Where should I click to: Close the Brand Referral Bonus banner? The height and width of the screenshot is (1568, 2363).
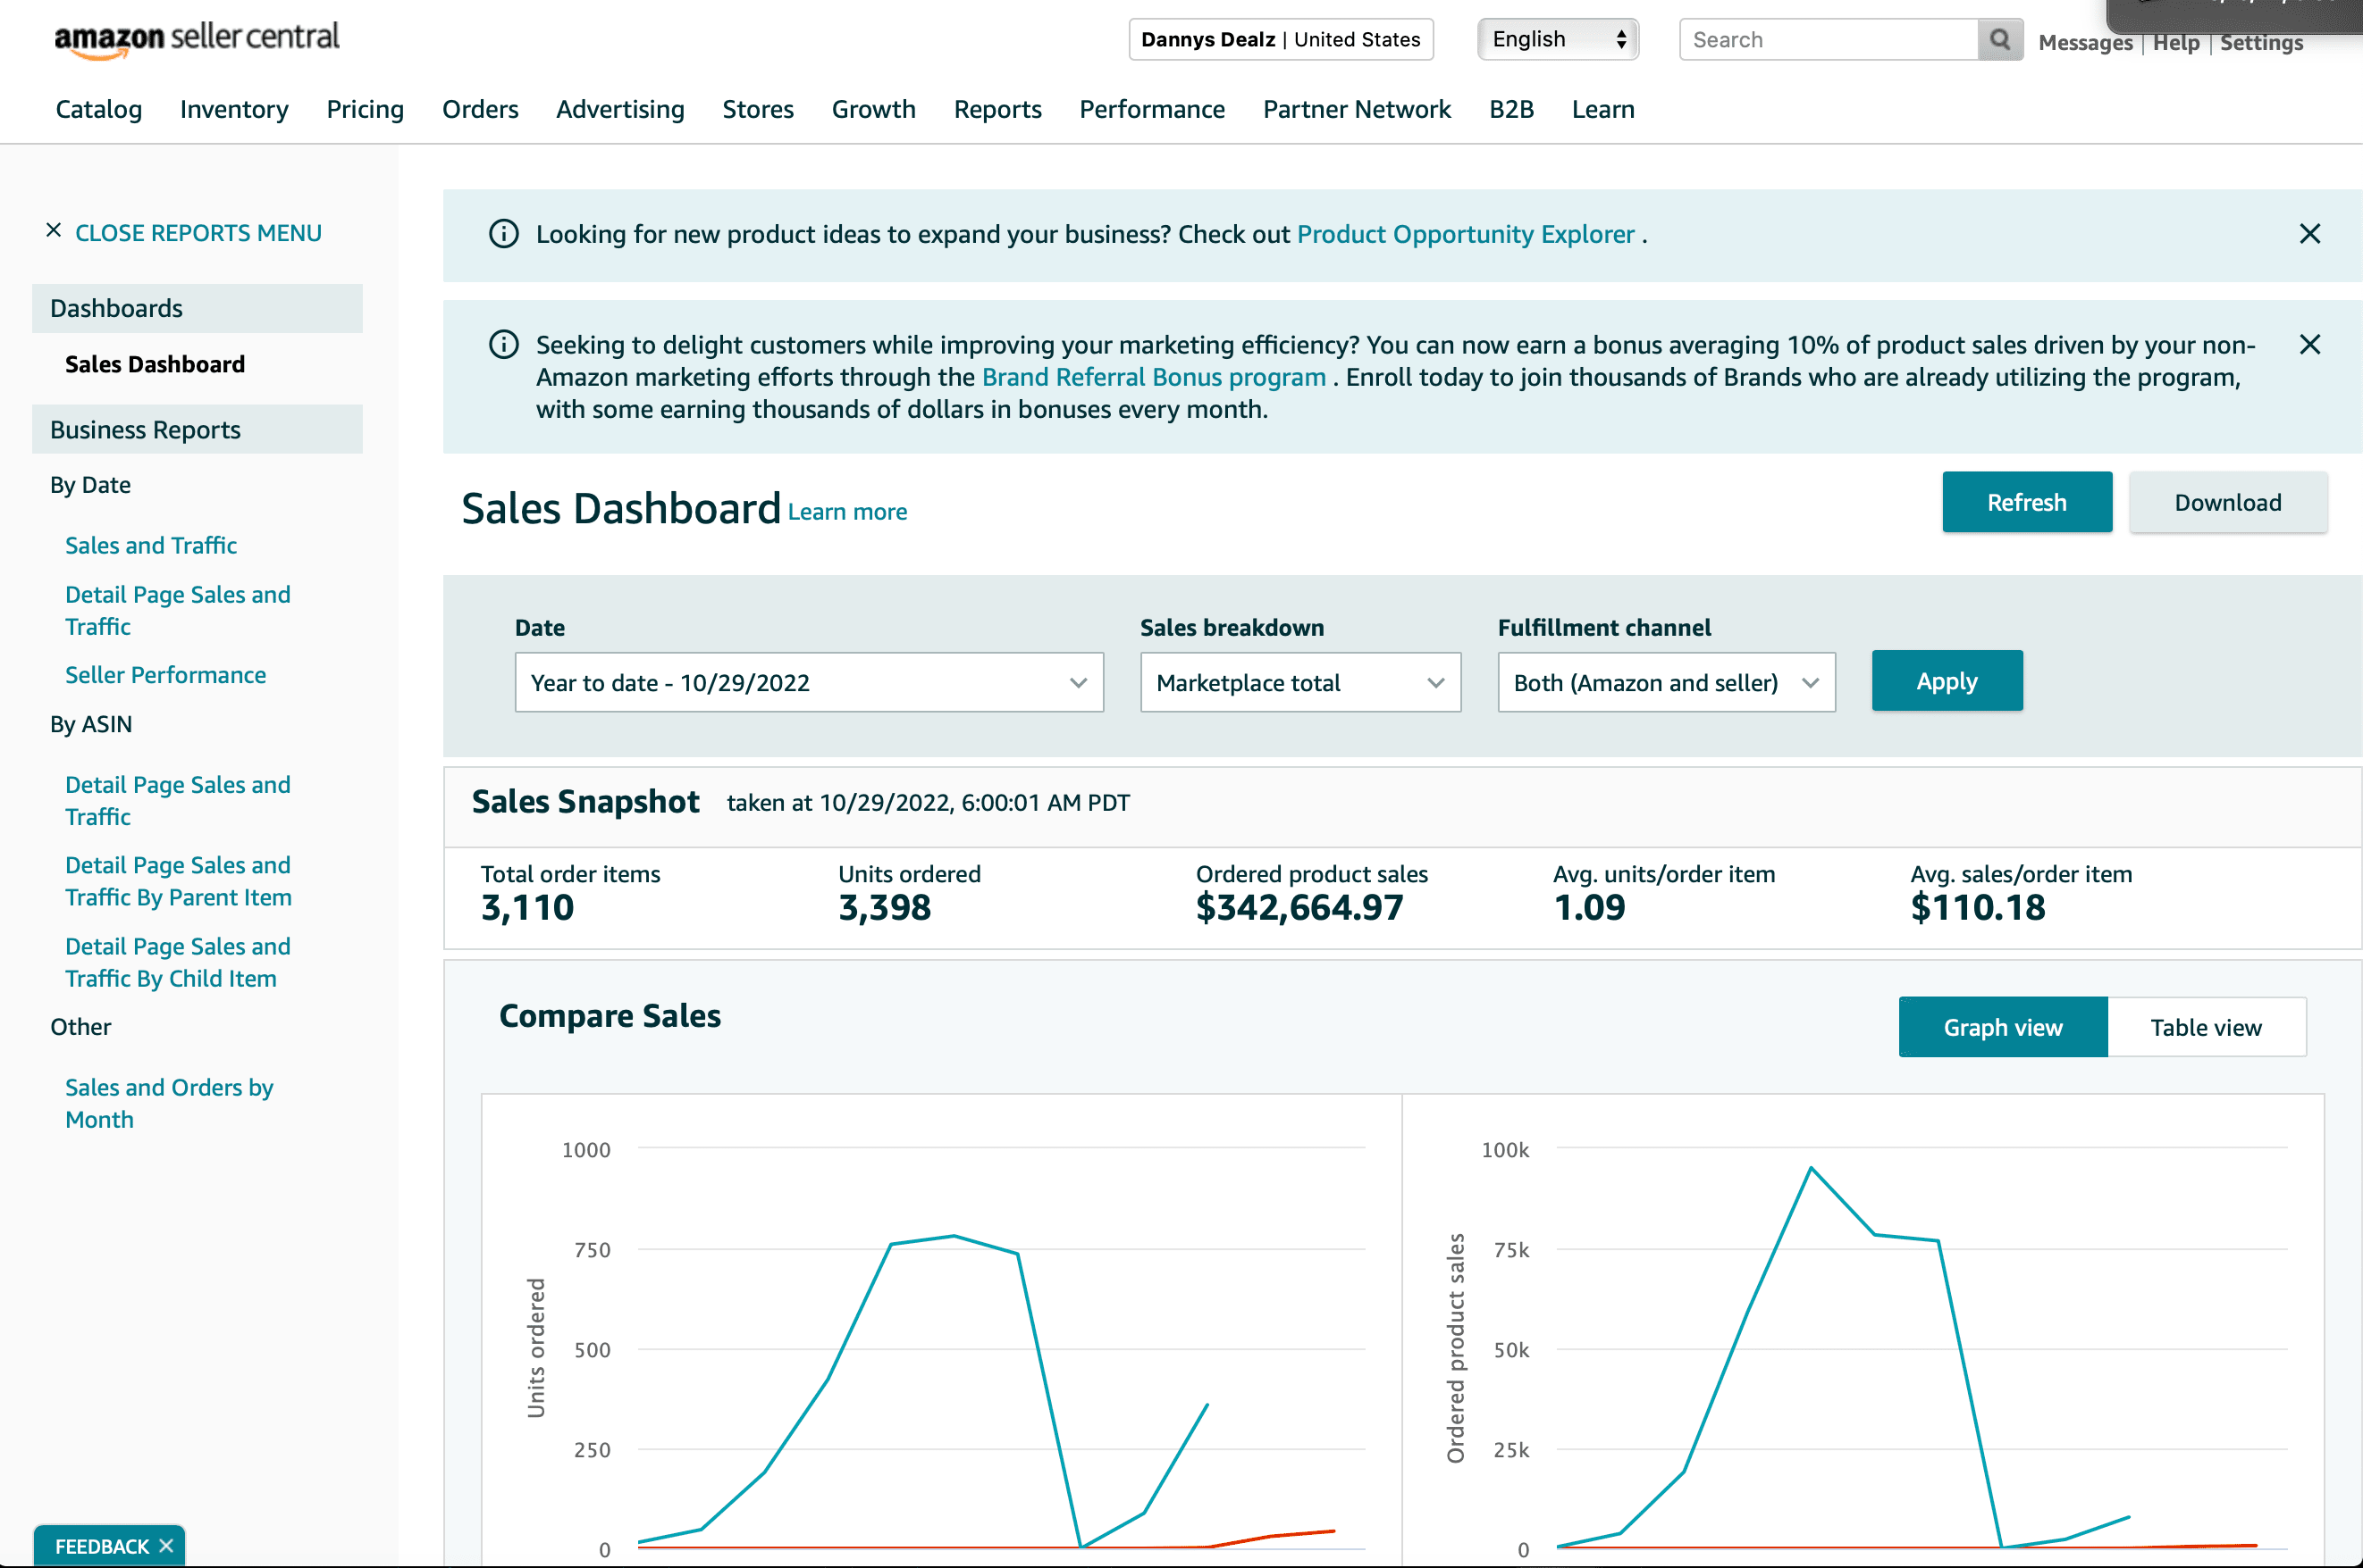(x=2309, y=345)
